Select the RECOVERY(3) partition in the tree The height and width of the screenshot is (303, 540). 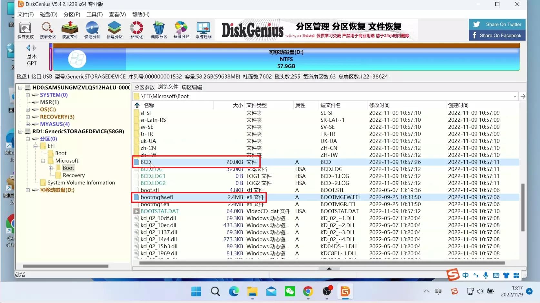point(57,117)
